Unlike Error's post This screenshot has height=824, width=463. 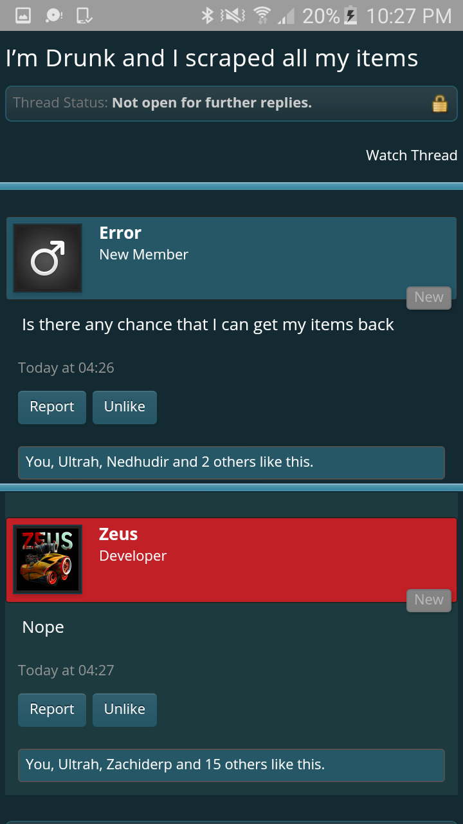click(x=125, y=407)
